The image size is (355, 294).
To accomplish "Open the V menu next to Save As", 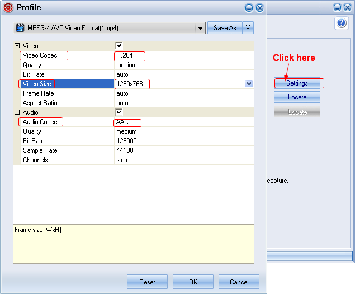I will 248,28.
